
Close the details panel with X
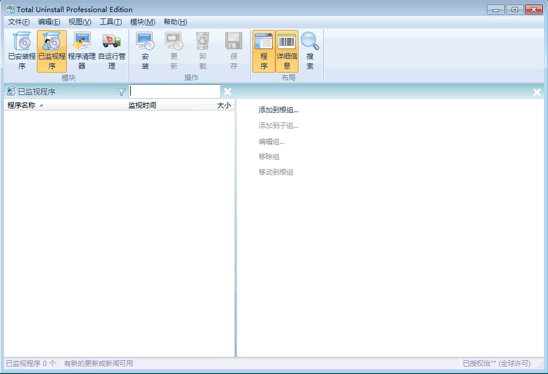point(537,92)
